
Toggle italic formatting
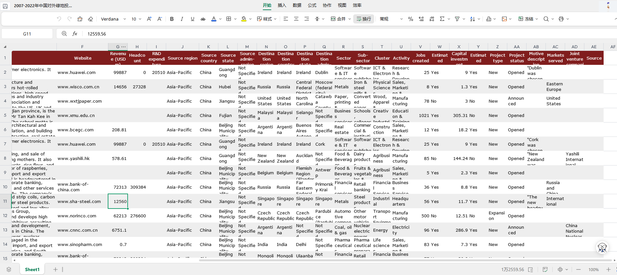tap(182, 19)
